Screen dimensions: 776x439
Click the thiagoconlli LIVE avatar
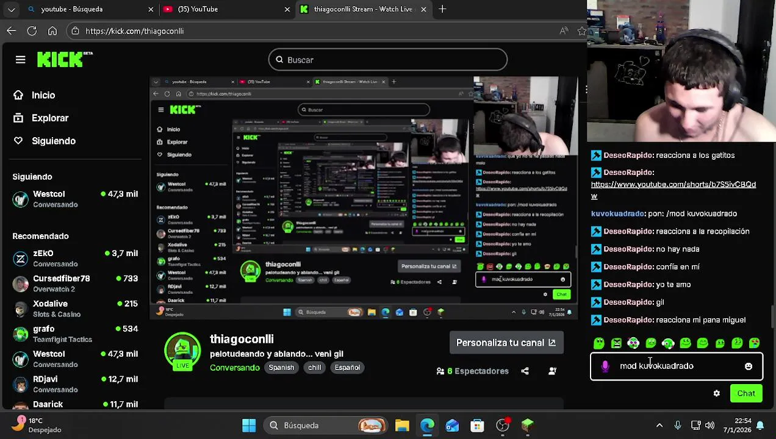182,351
